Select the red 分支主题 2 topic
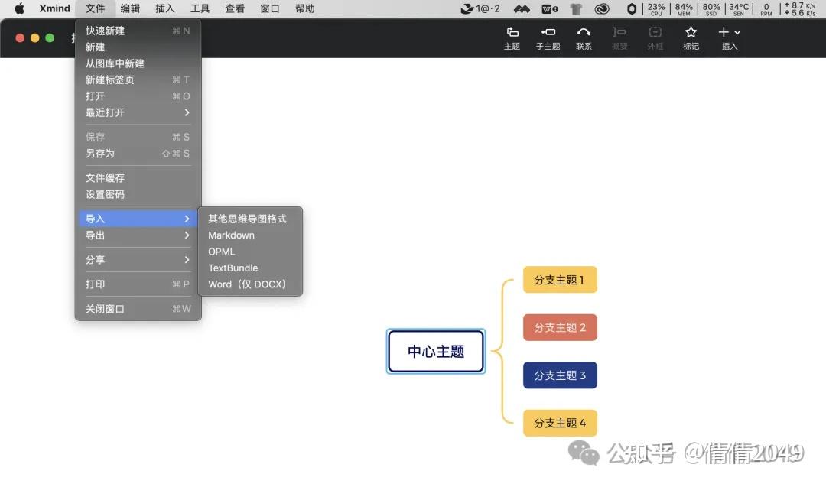Viewport: 826px width, 487px height. [x=560, y=327]
